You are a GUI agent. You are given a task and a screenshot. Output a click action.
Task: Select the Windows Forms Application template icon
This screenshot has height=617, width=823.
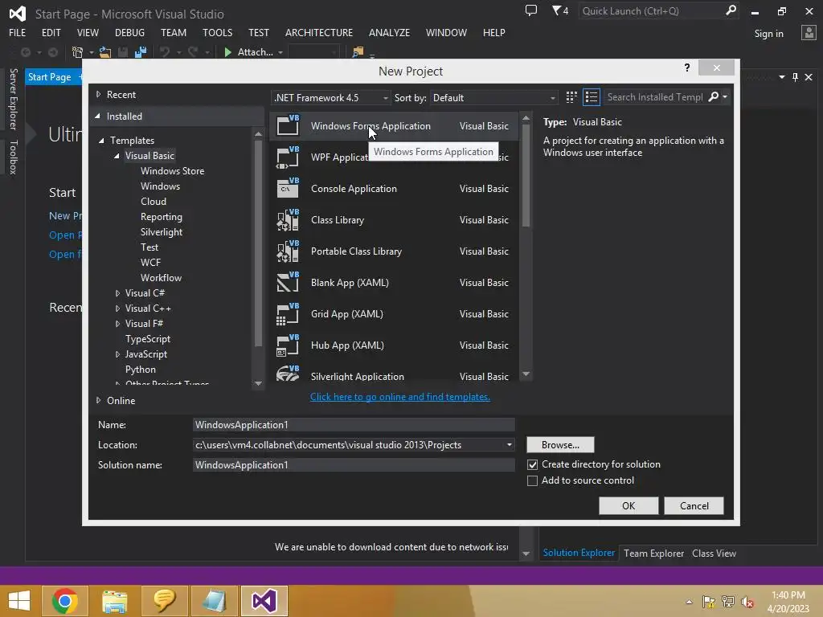pos(288,125)
